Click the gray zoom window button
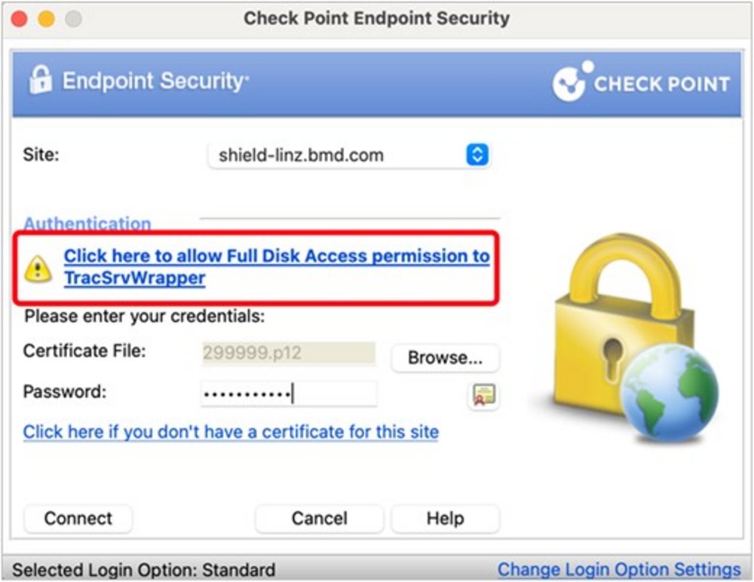Viewport: 754px width, 582px height. (72, 19)
